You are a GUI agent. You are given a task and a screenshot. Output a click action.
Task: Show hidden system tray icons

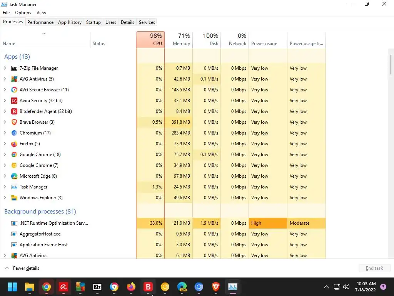326,287
